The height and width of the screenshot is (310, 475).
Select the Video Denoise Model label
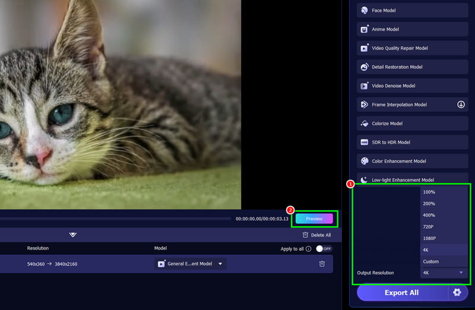point(394,86)
